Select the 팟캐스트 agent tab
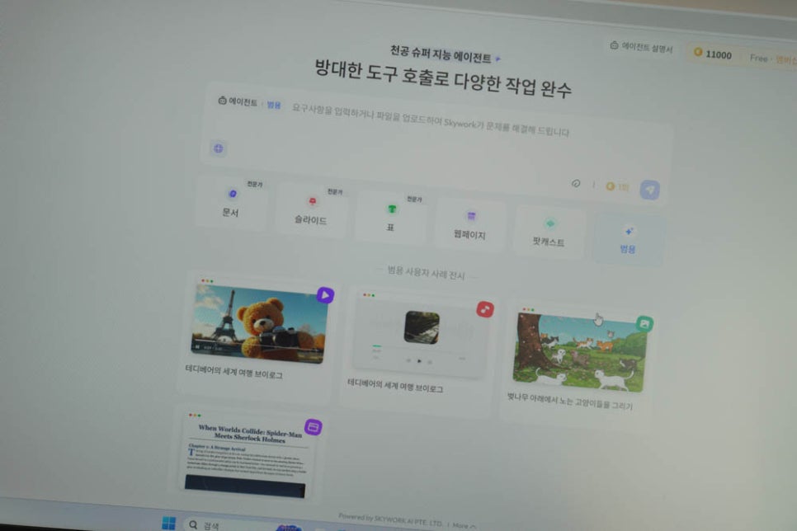This screenshot has height=531, width=797. coord(549,233)
